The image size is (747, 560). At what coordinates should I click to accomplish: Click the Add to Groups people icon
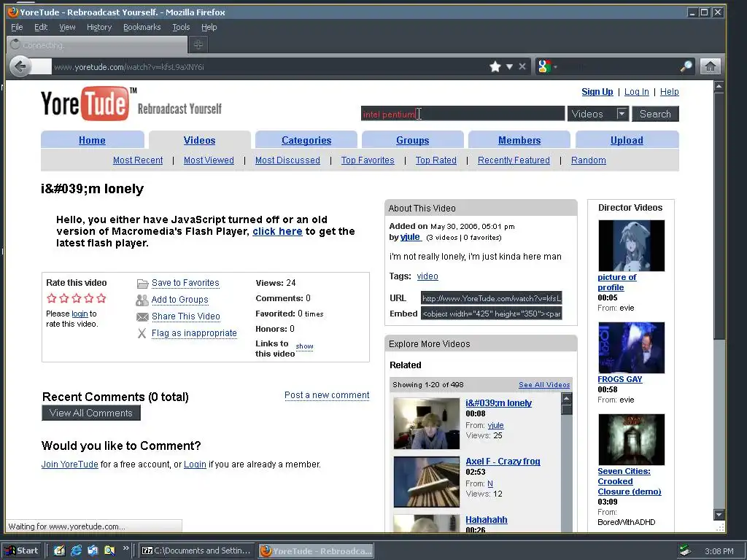[142, 300]
